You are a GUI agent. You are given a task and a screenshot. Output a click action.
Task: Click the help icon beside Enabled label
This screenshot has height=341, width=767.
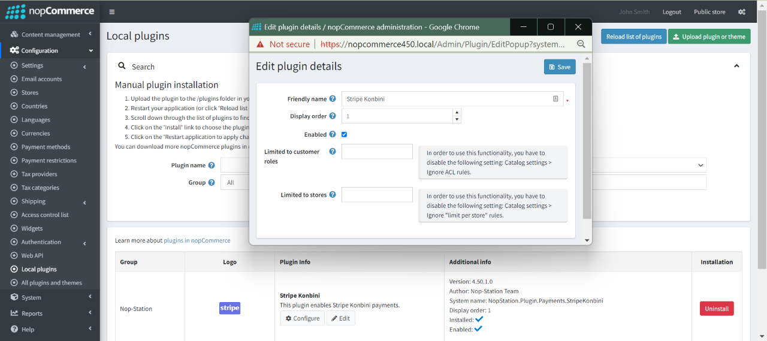333,135
